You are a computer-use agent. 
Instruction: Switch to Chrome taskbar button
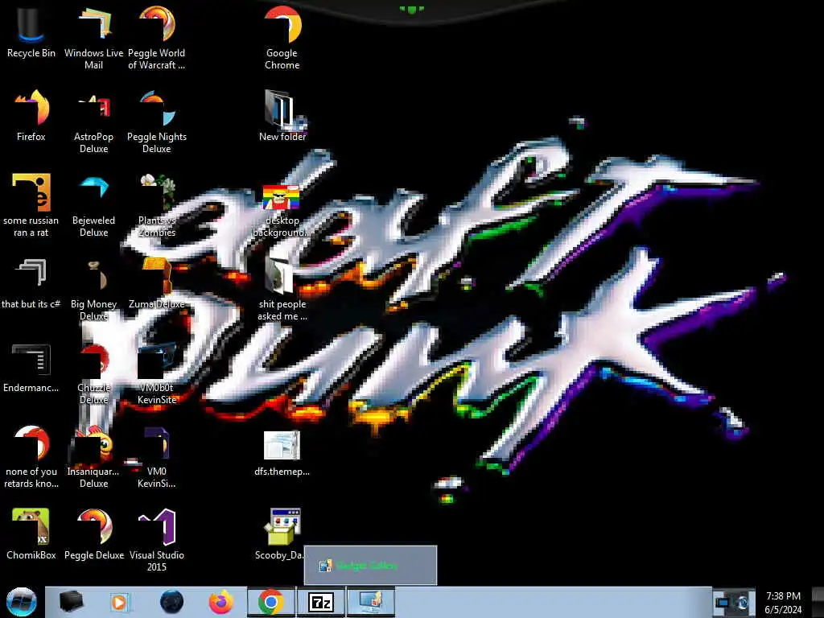tap(271, 602)
